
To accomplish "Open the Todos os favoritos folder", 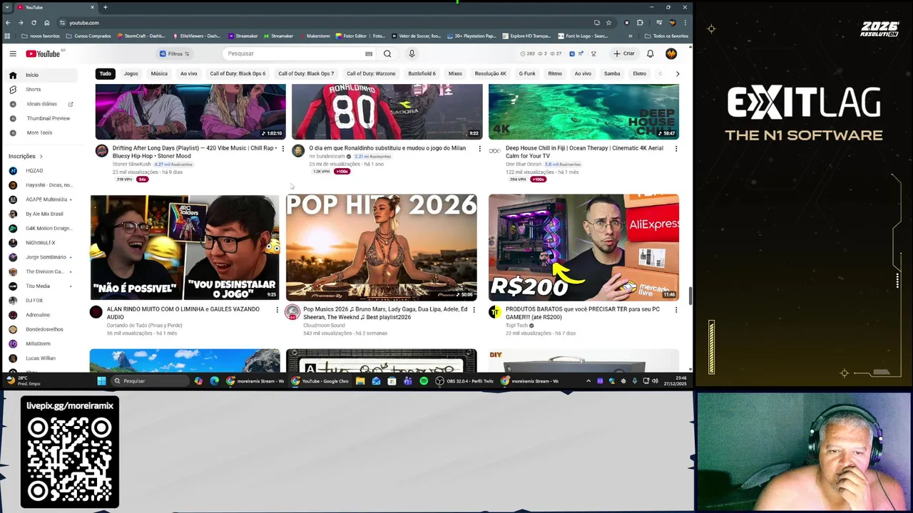I will 667,36.
